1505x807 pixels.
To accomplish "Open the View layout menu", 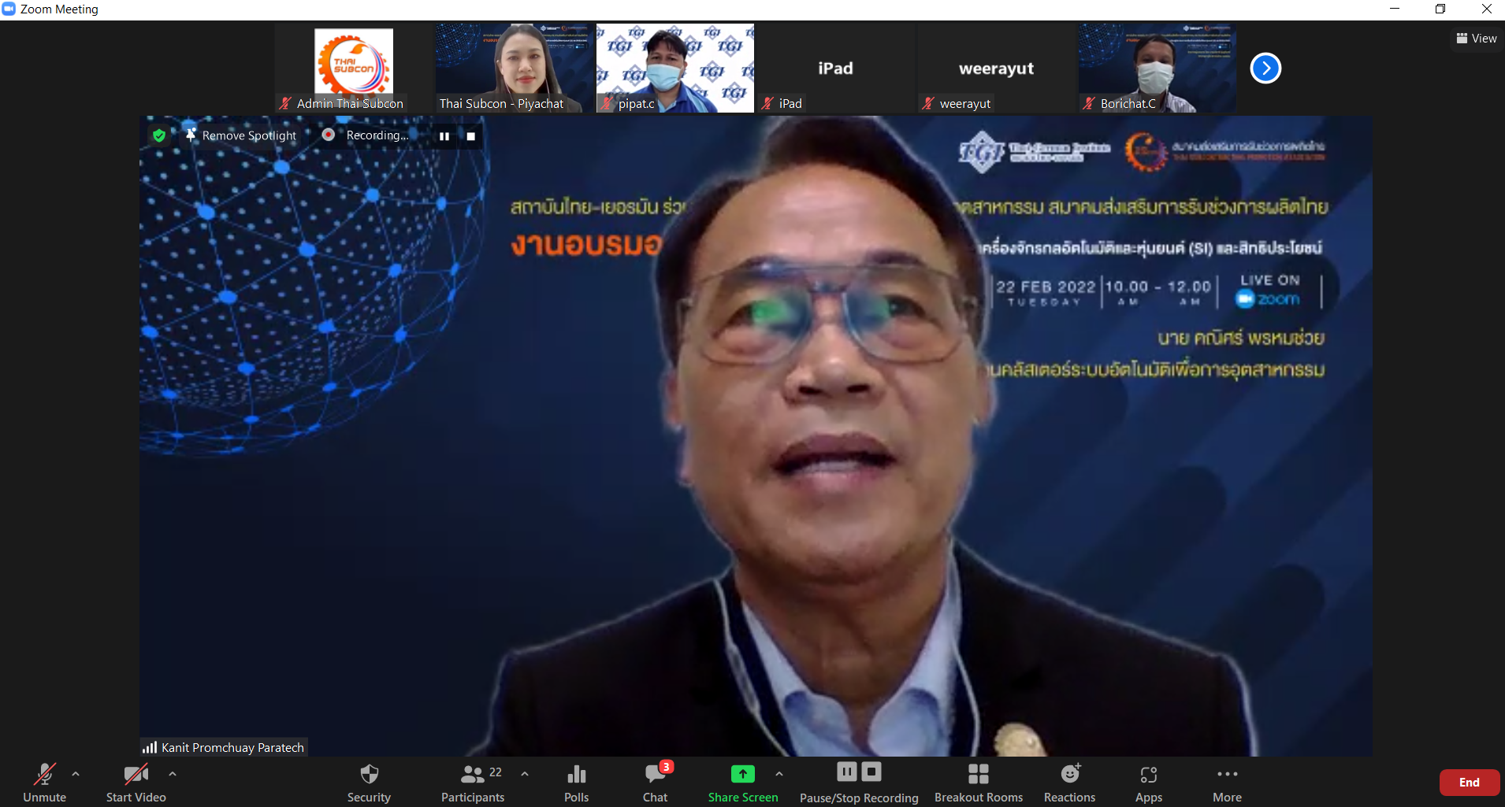I will pos(1476,39).
